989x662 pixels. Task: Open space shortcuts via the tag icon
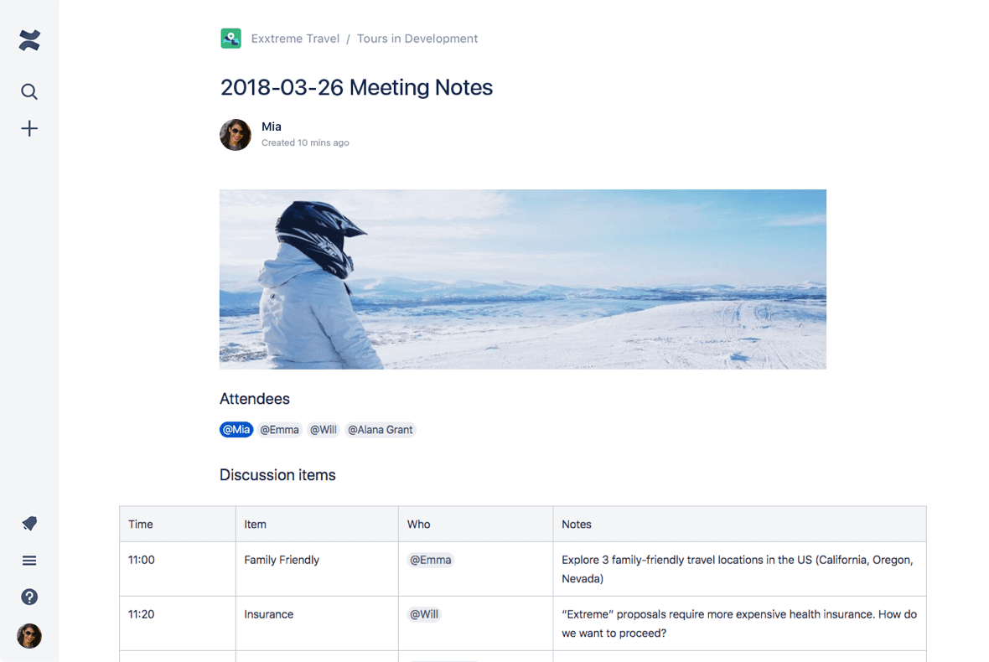[x=29, y=523]
